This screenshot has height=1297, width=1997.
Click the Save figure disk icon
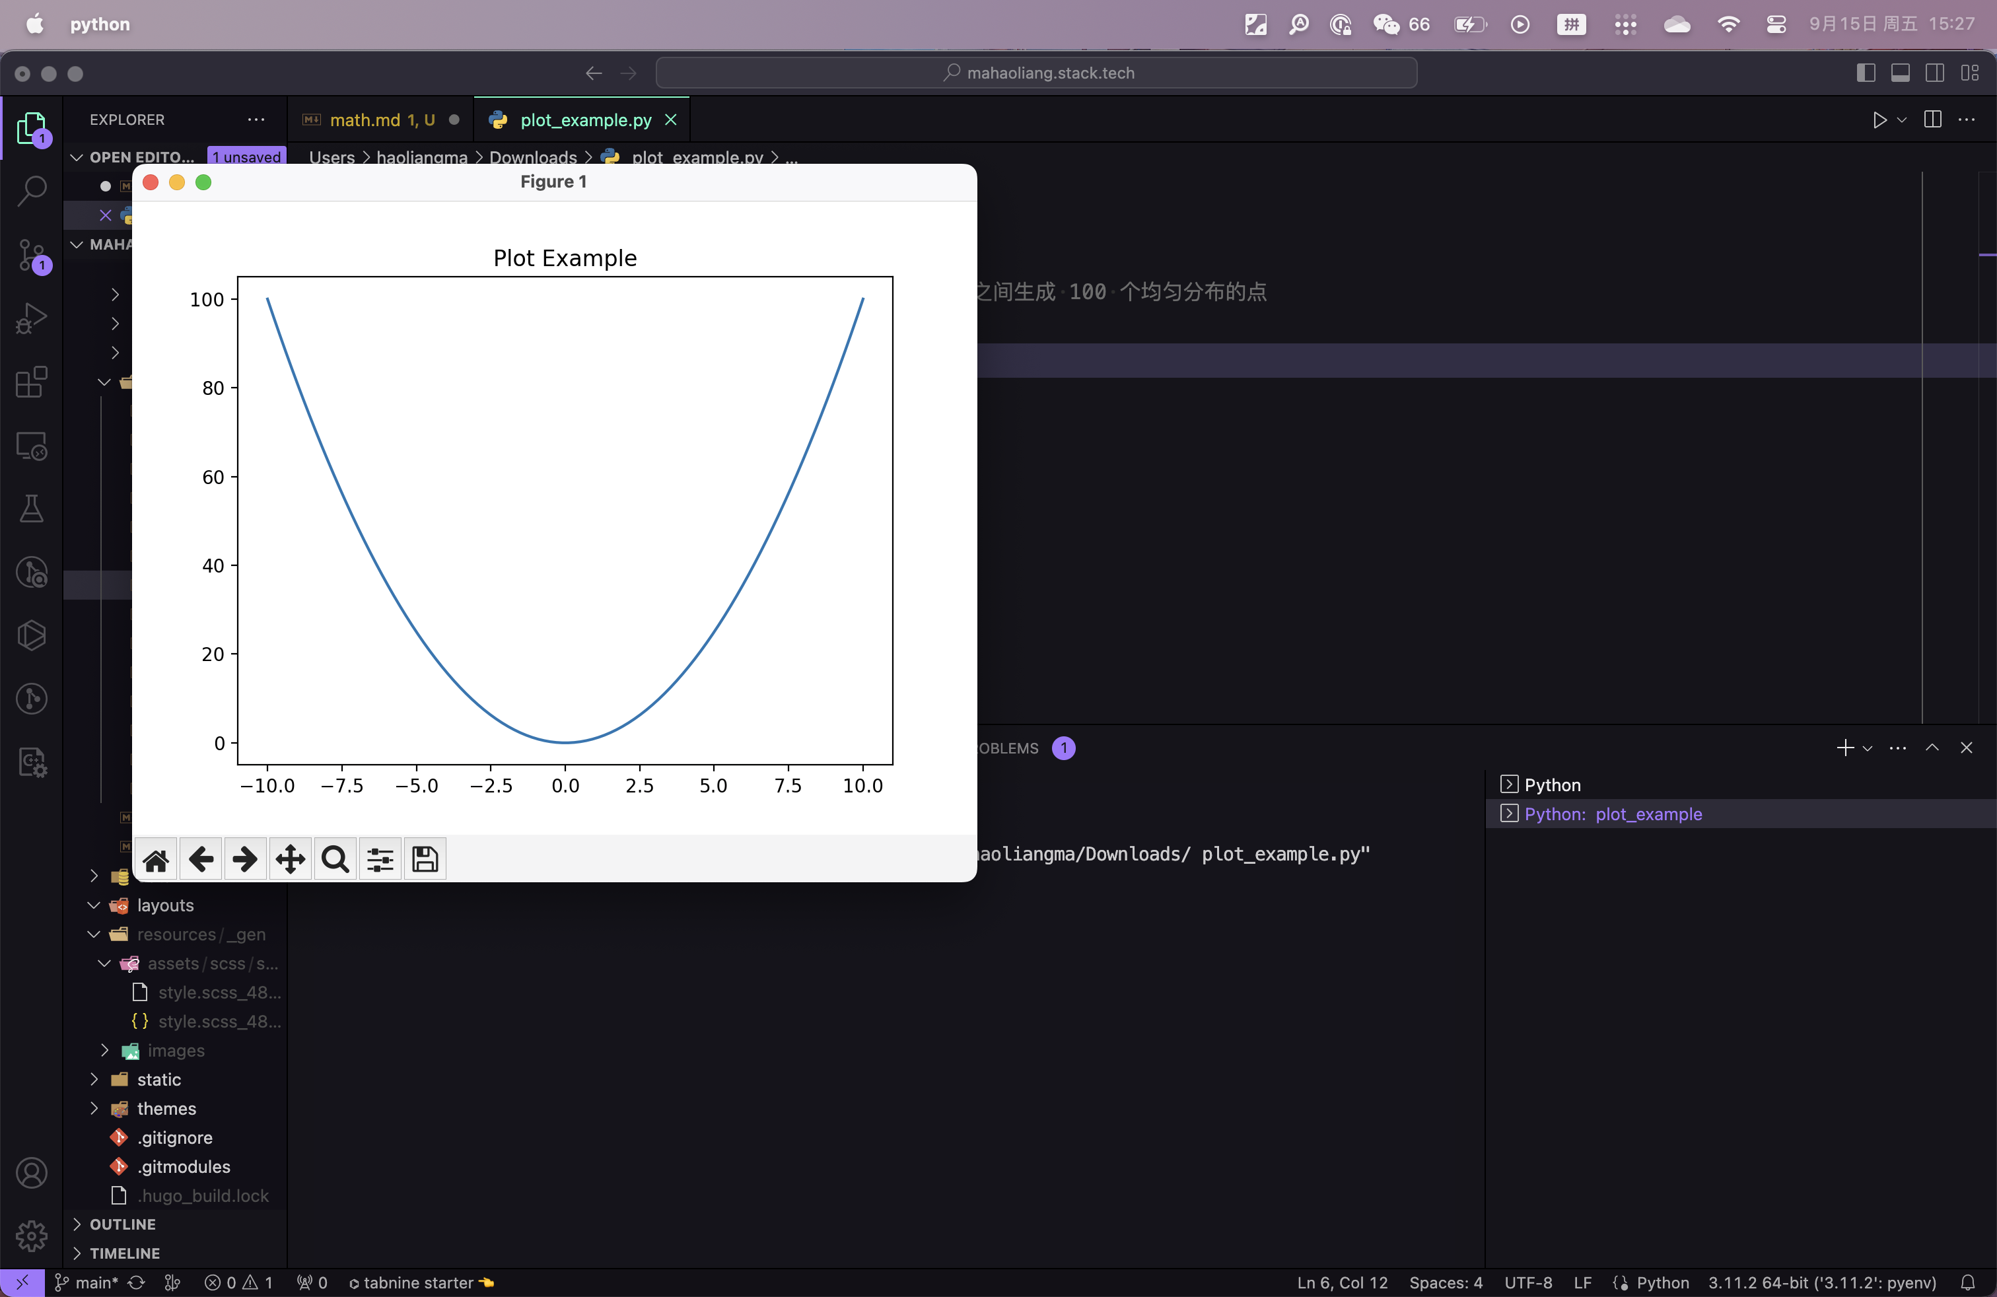(425, 859)
